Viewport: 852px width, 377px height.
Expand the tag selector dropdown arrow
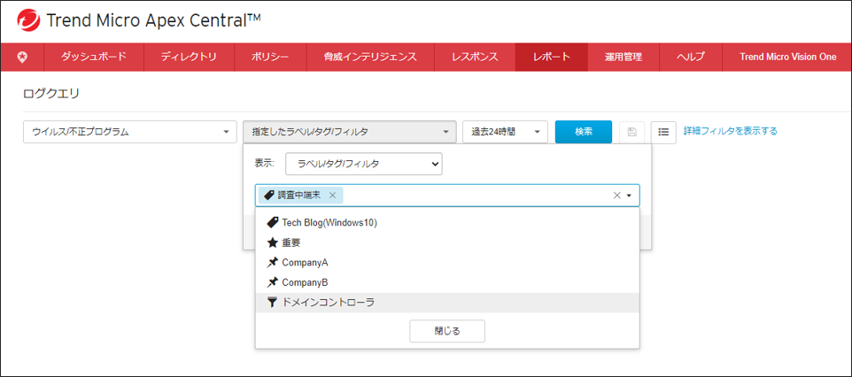click(629, 196)
